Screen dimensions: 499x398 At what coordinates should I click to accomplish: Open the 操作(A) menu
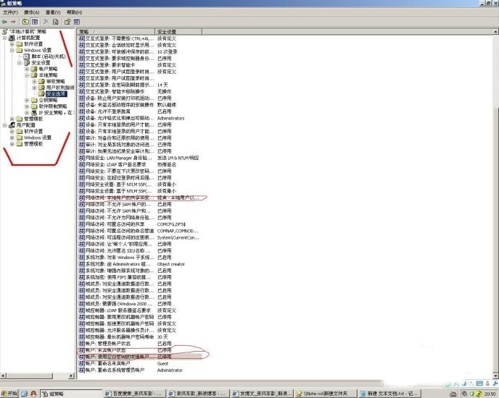coord(31,12)
